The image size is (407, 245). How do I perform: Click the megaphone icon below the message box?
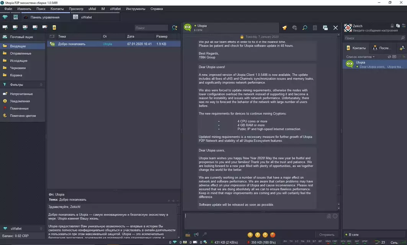(196, 235)
